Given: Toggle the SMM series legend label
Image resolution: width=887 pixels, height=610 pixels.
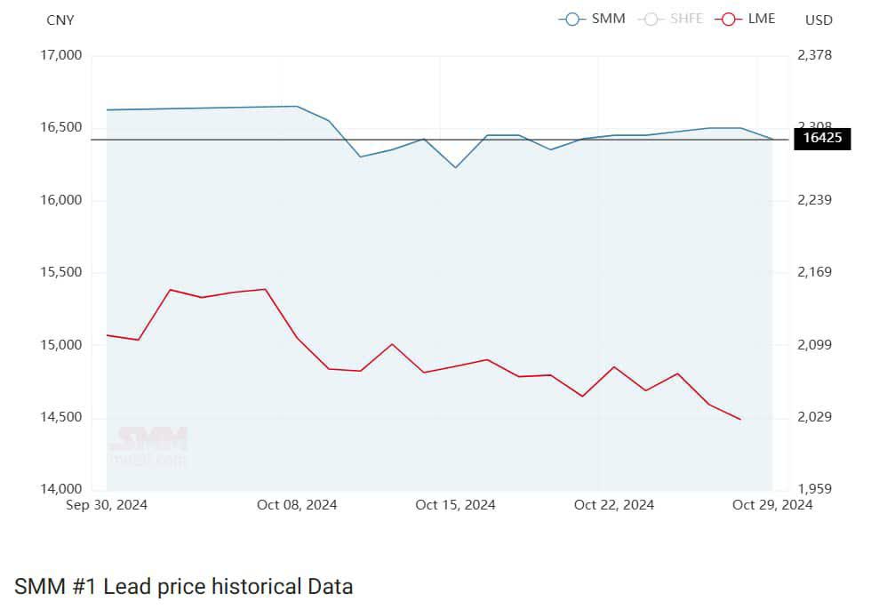Looking at the screenshot, I should coord(609,19).
